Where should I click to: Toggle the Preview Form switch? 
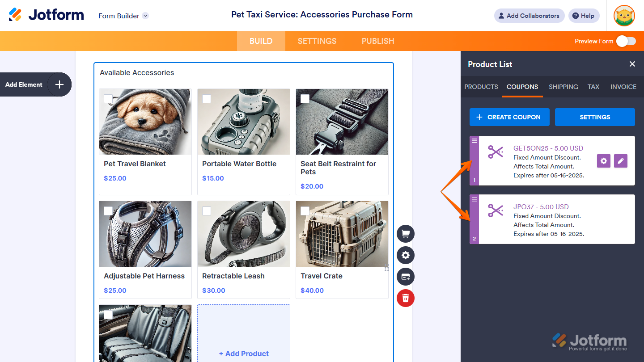626,41
